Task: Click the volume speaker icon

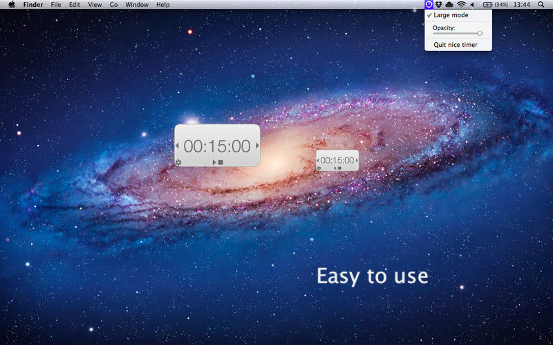Action: pyautogui.click(x=472, y=5)
